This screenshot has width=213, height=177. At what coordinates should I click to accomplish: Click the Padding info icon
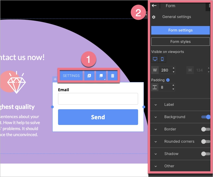point(168,80)
